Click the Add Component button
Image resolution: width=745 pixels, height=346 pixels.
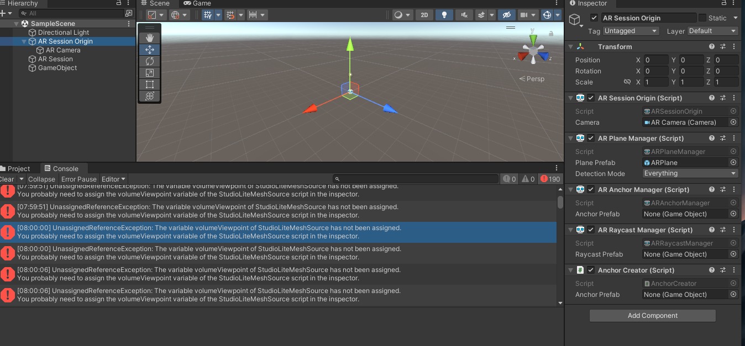click(x=652, y=316)
